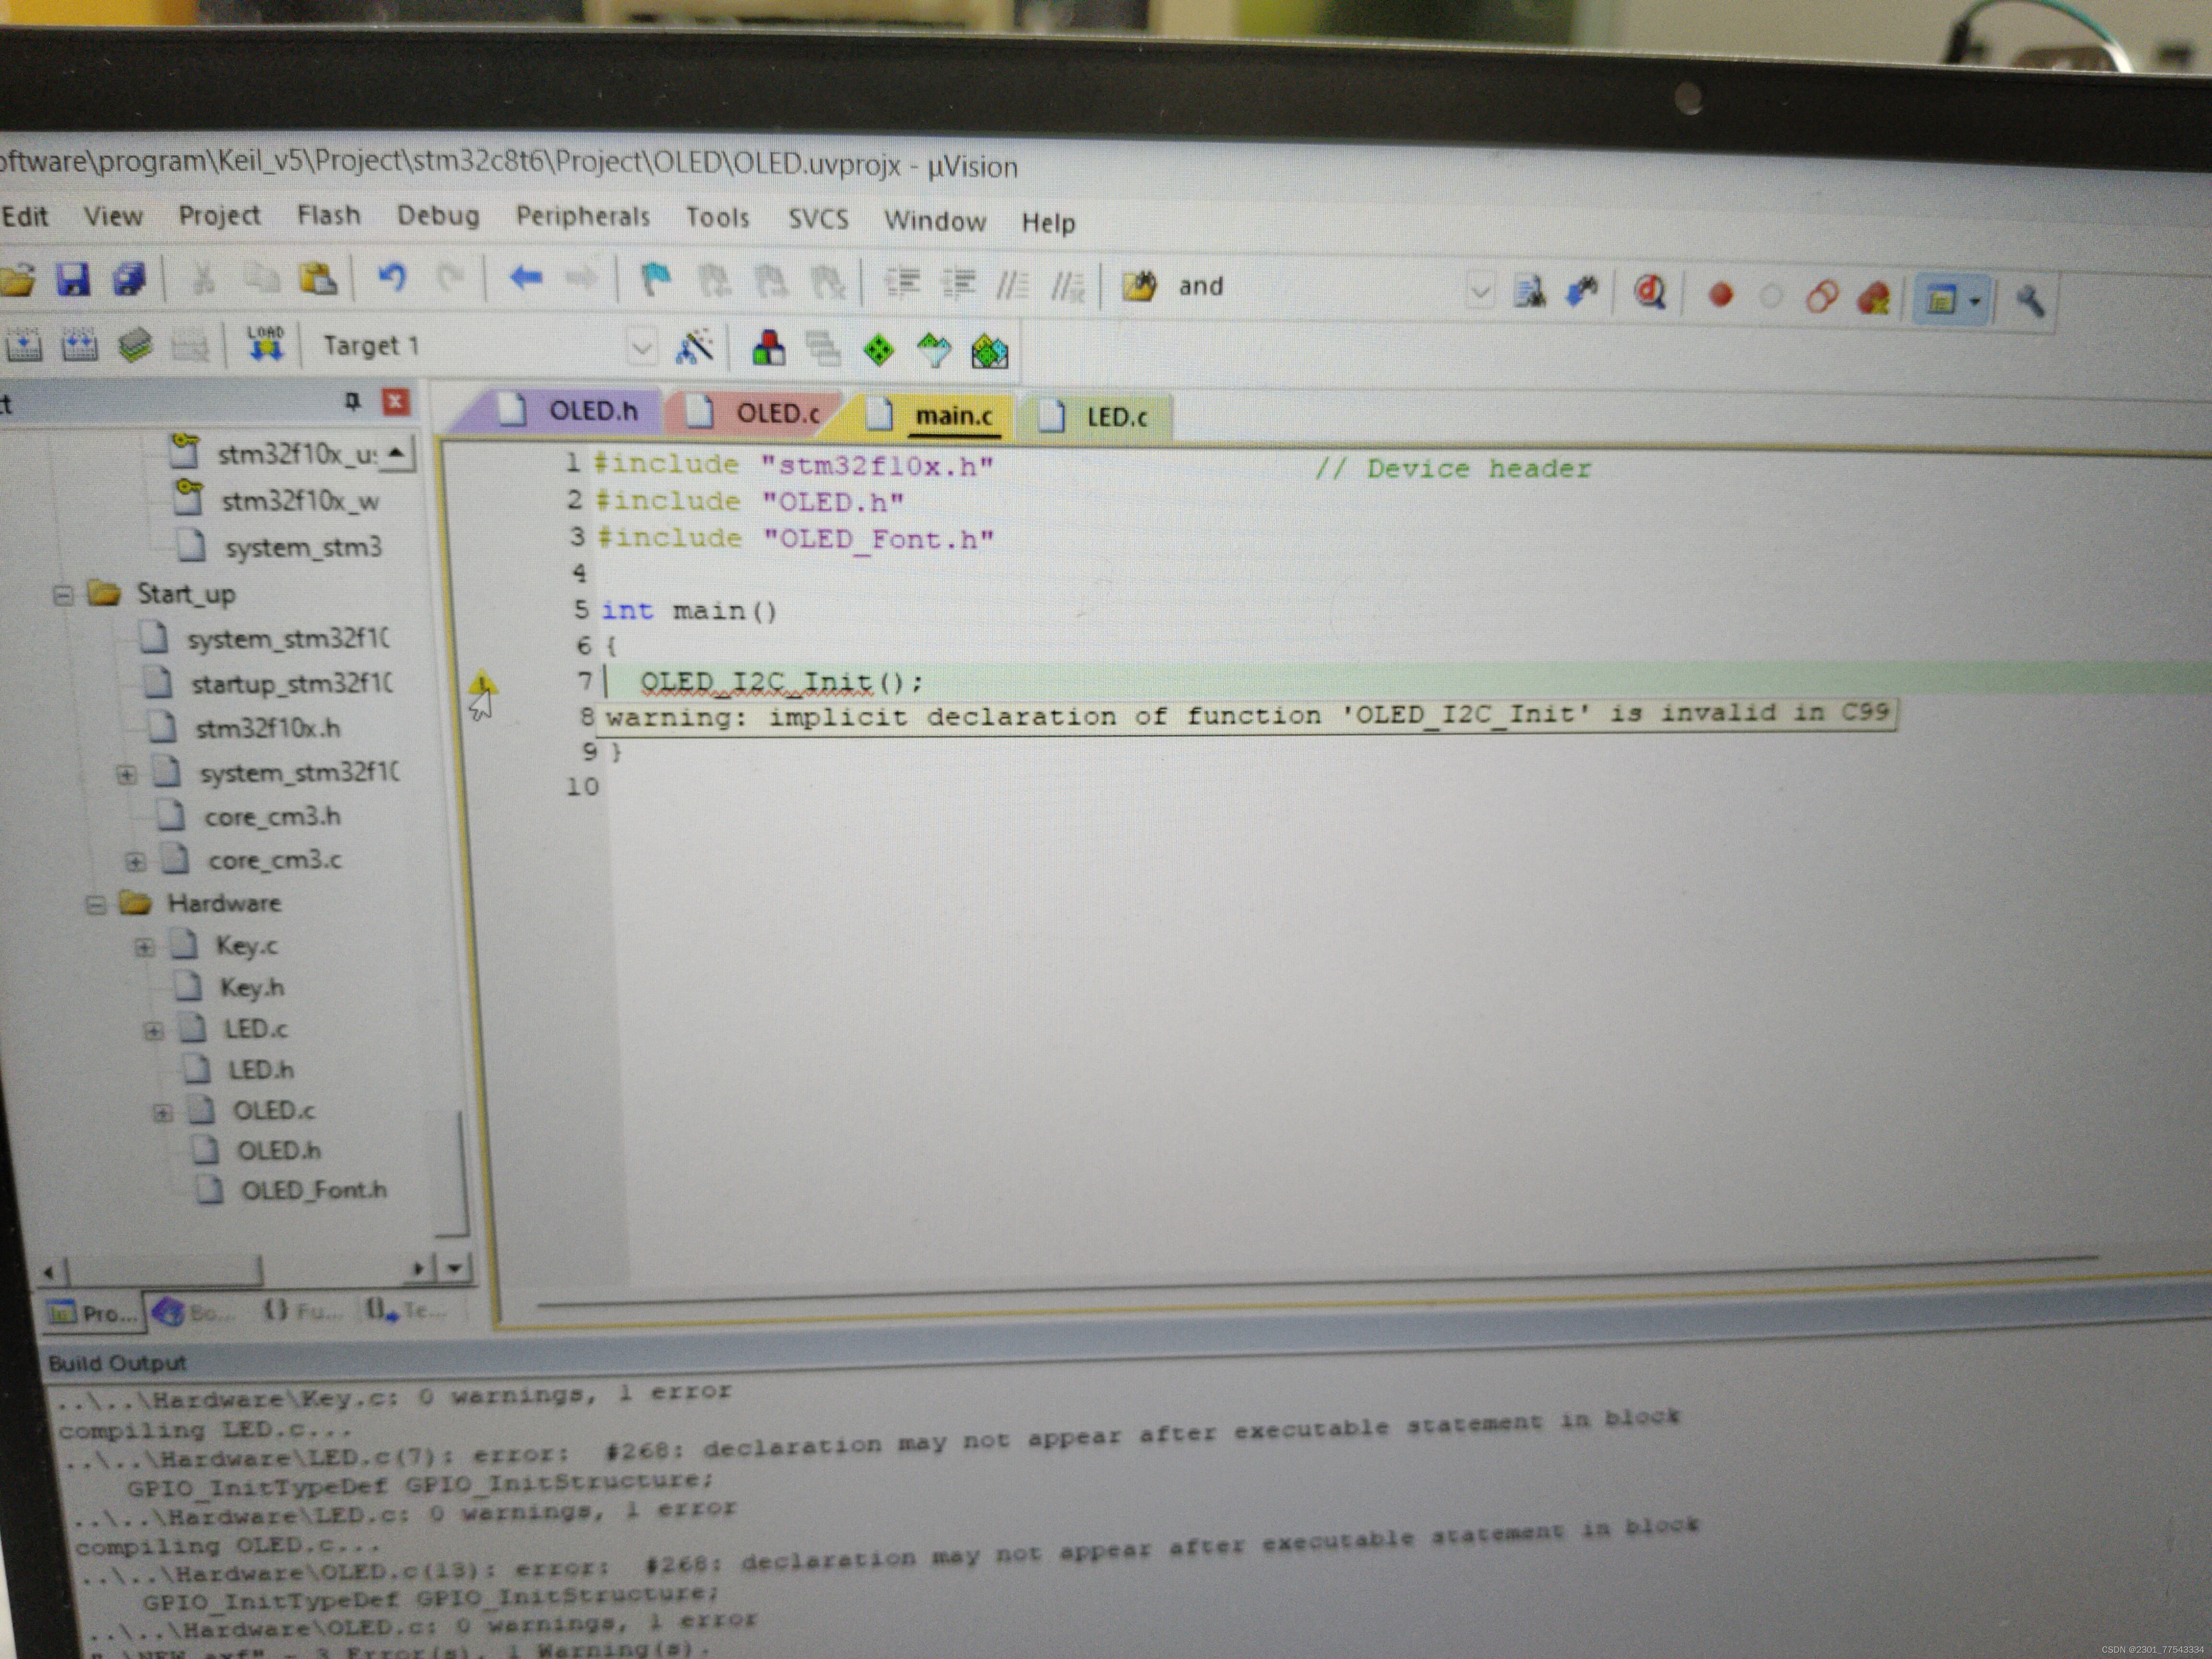Image resolution: width=2212 pixels, height=1659 pixels.
Task: Expand the core_cm3.c tree node
Action: click(x=135, y=862)
